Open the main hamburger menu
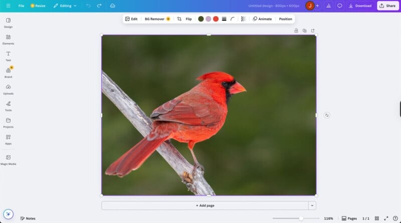Image resolution: width=401 pixels, height=223 pixels. (8, 6)
